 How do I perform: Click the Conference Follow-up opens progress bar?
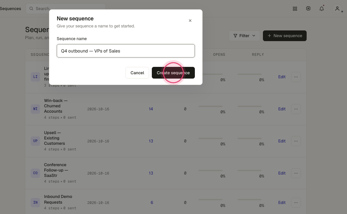click(x=211, y=171)
